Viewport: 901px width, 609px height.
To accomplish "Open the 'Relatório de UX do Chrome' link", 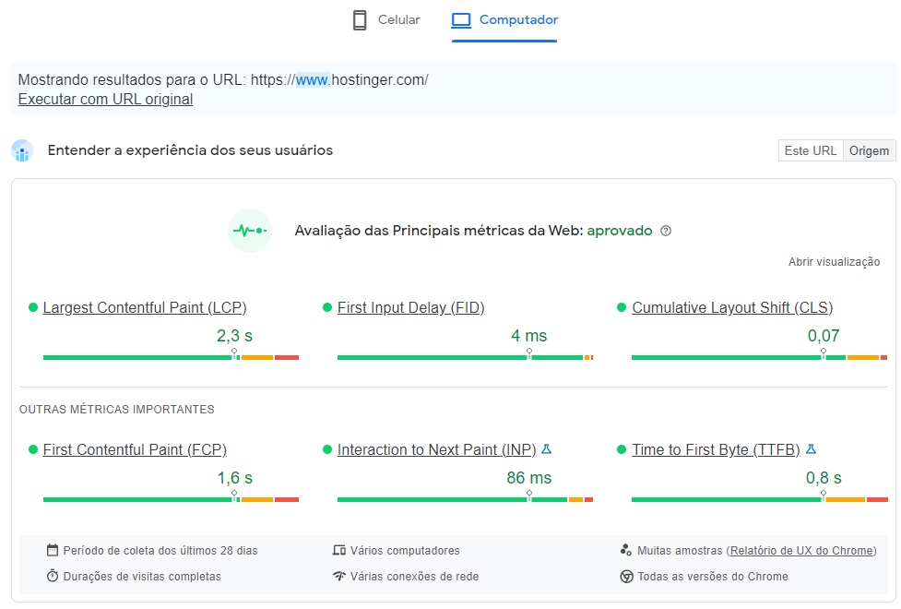I will [800, 549].
